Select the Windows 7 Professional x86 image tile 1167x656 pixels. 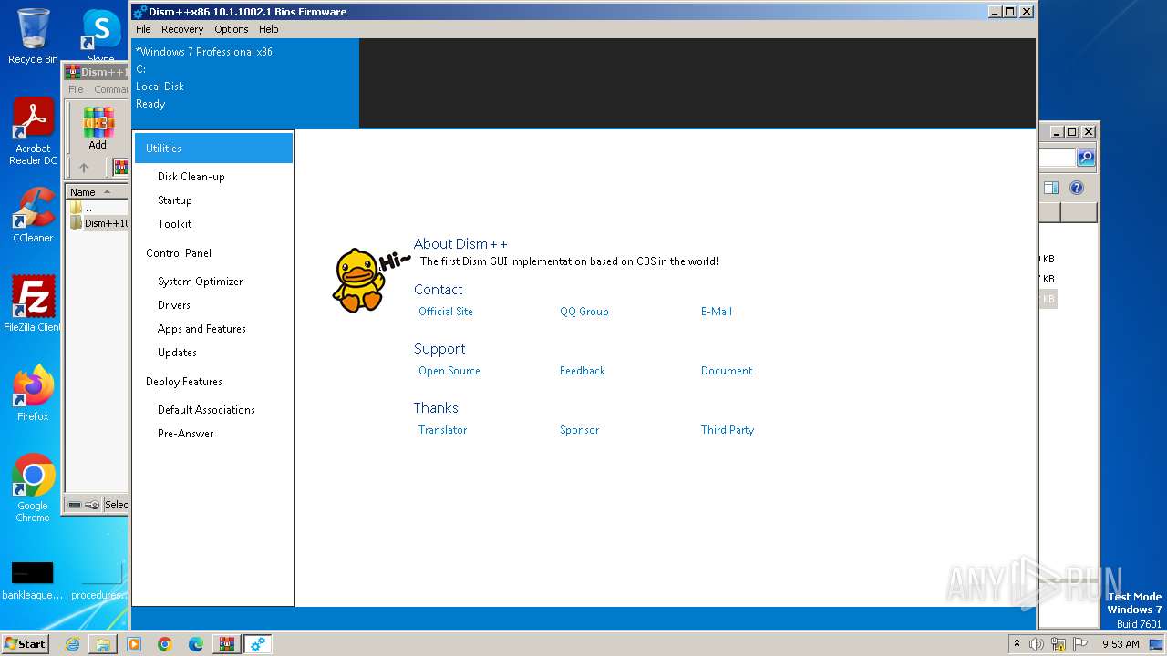[x=245, y=83]
